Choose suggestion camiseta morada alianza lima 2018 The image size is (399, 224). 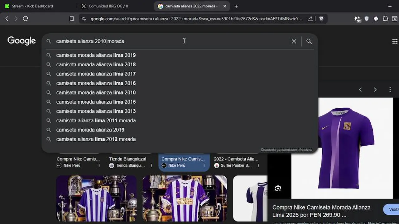180,64
